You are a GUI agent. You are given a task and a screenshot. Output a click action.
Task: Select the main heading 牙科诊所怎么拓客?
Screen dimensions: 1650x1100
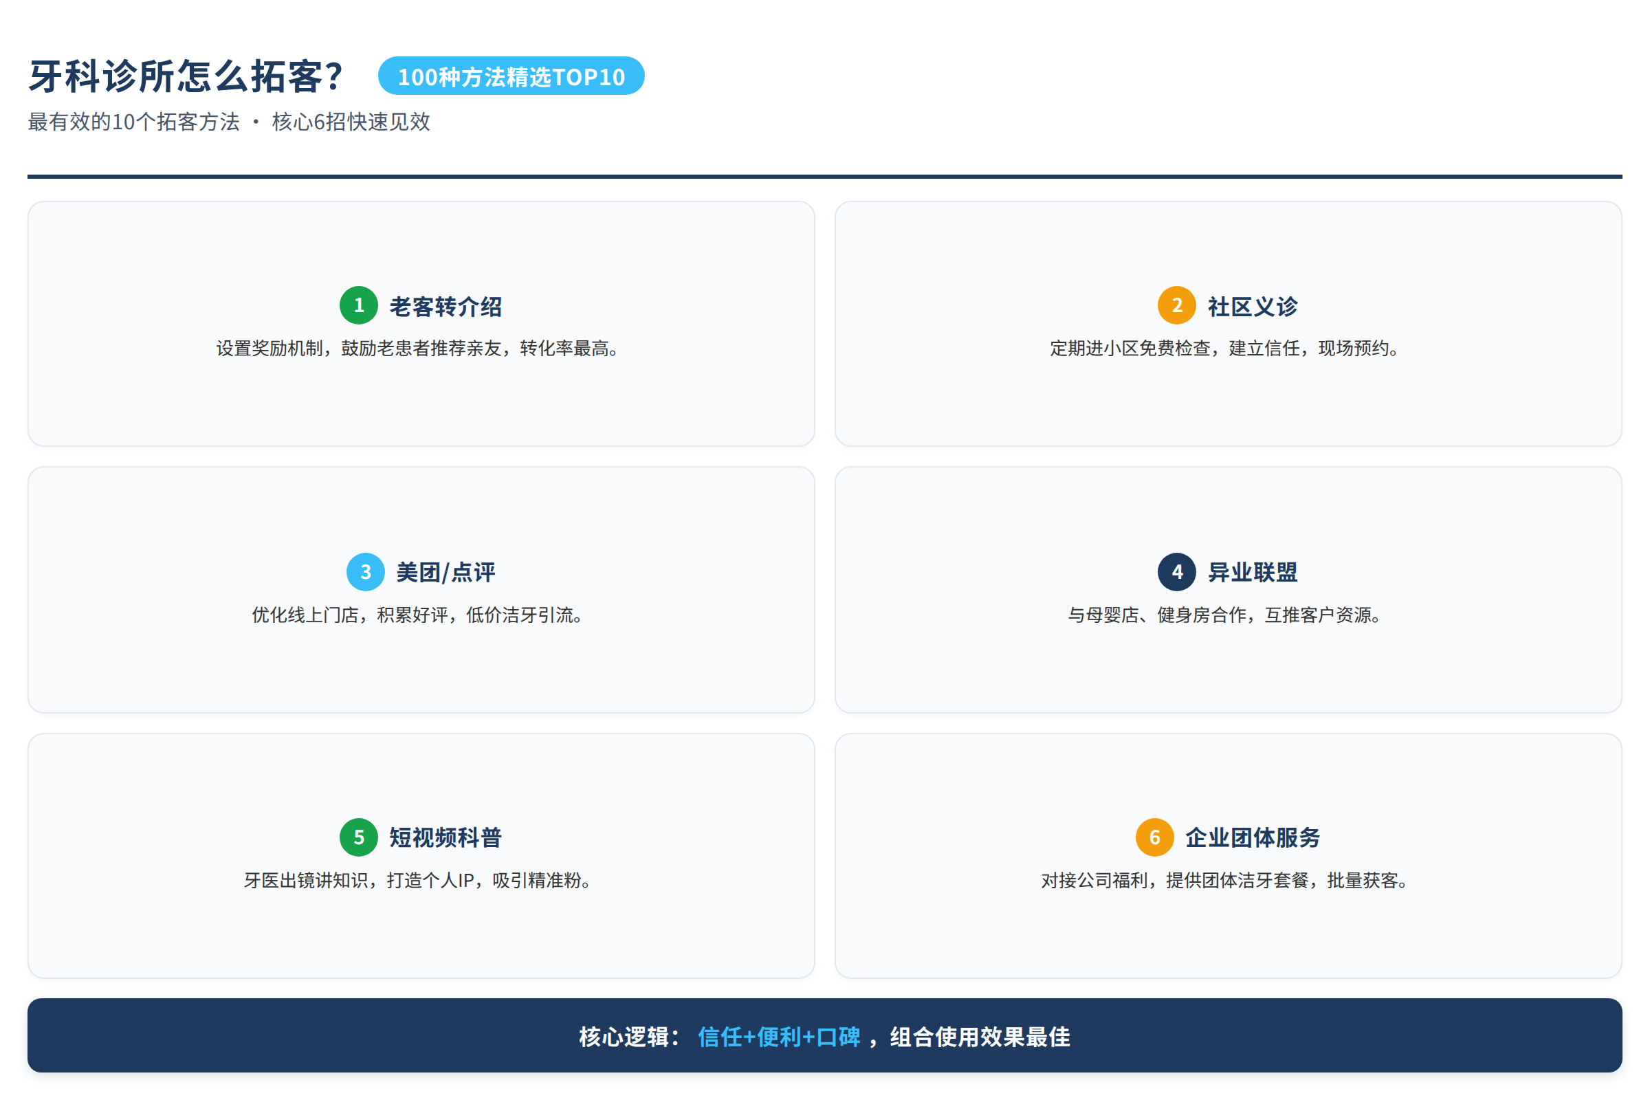(x=185, y=76)
